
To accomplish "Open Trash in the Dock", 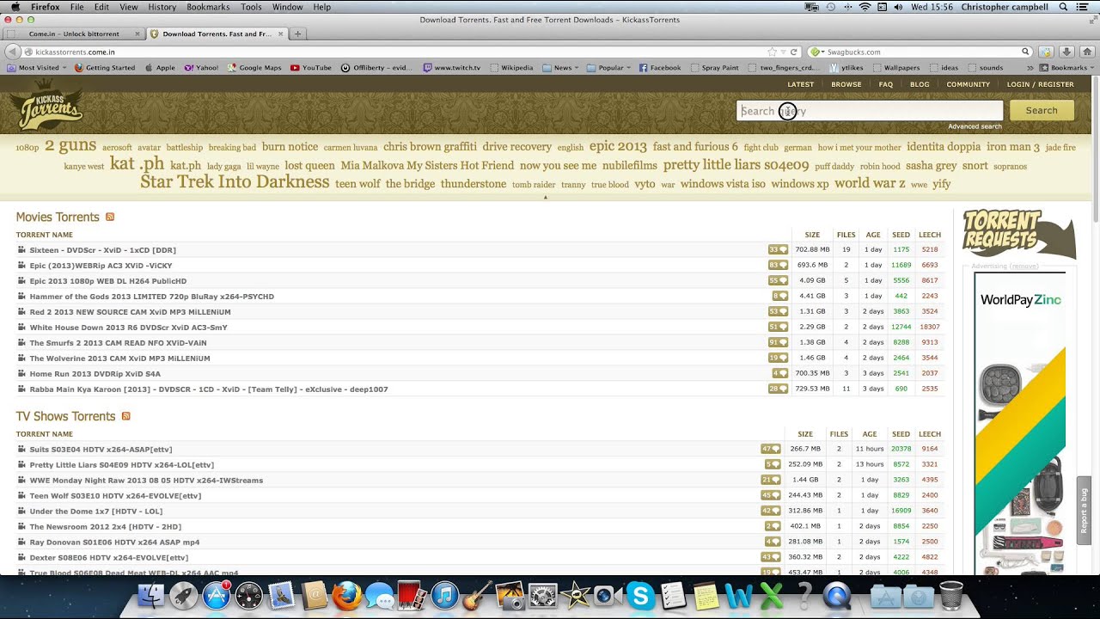I will point(951,595).
